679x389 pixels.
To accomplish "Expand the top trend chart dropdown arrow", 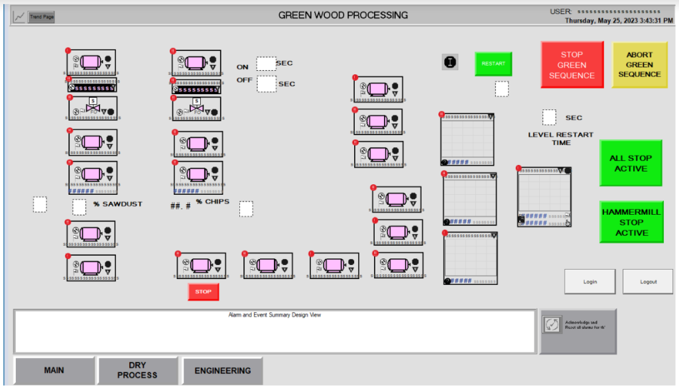I will tap(491, 117).
